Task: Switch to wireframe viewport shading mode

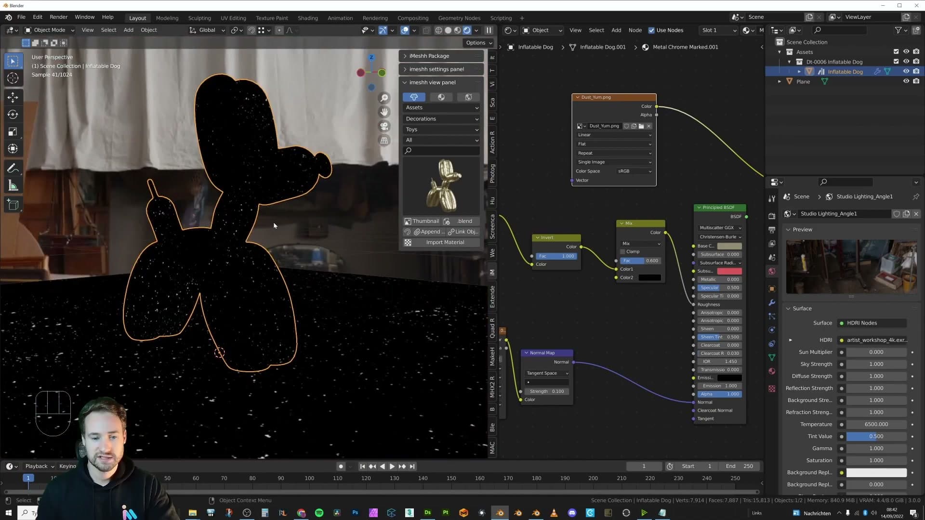Action: (438, 30)
